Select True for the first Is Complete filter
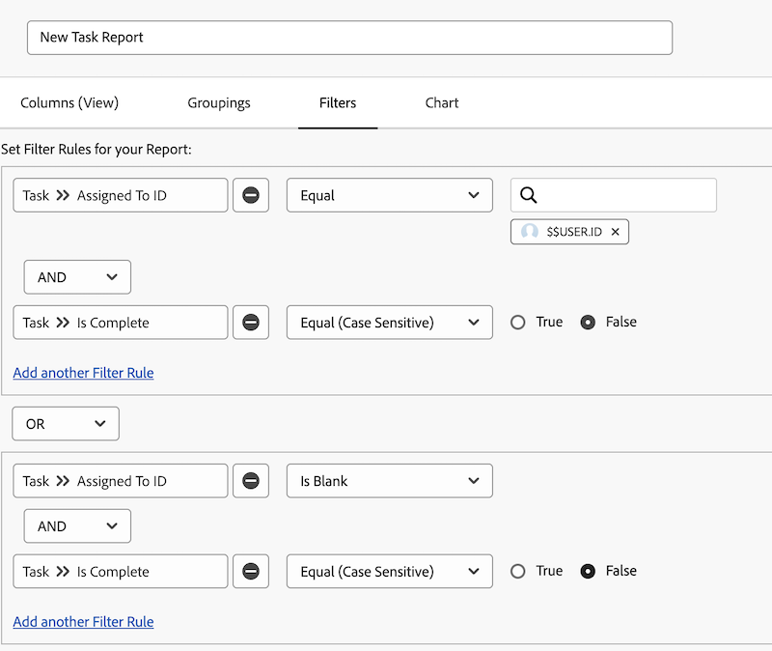Image resolution: width=772 pixels, height=651 pixels. (516, 322)
